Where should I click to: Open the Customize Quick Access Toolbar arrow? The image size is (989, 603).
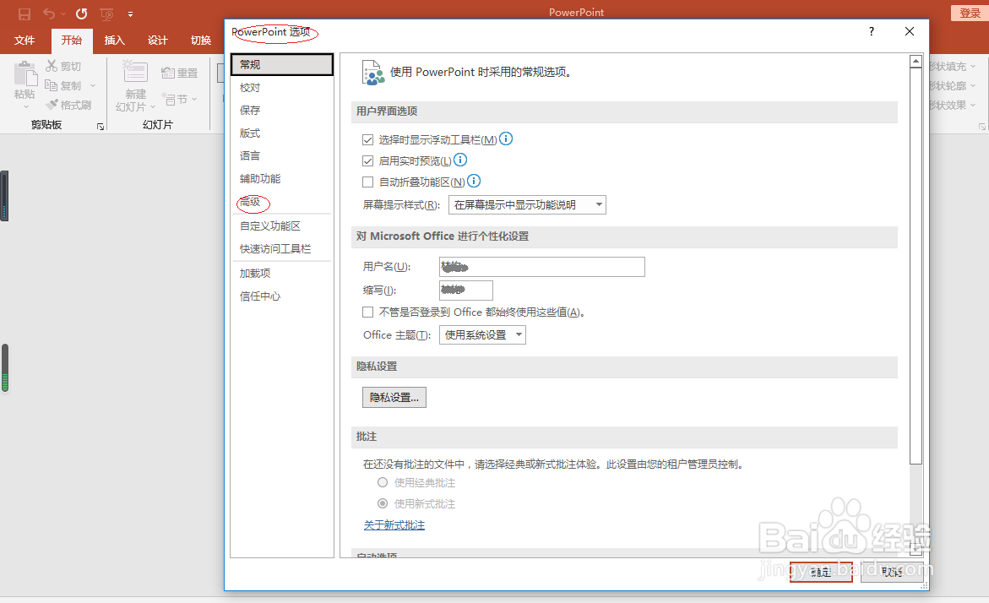pos(130,14)
